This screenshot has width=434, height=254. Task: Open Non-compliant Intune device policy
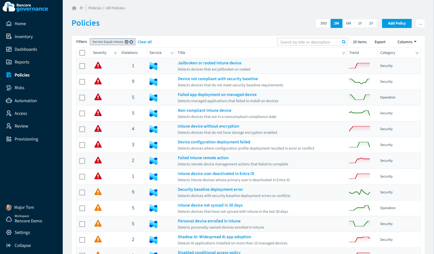(x=204, y=110)
